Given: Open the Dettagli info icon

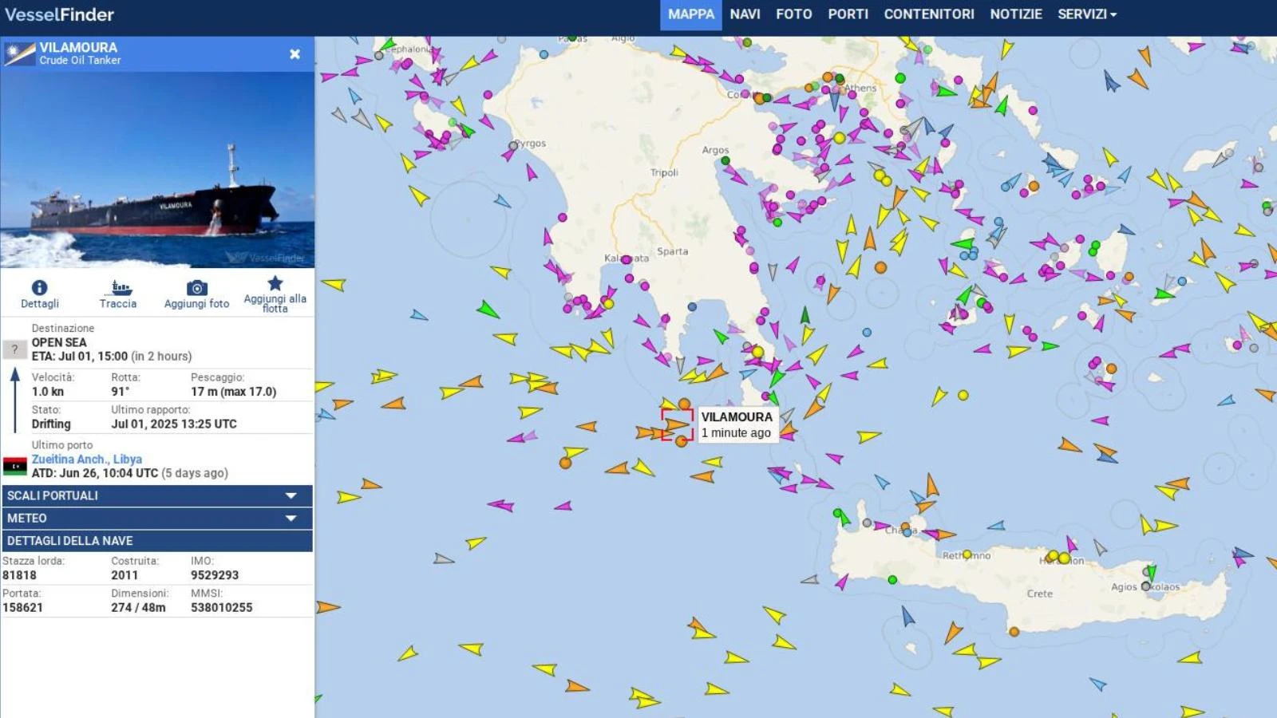Looking at the screenshot, I should (39, 287).
